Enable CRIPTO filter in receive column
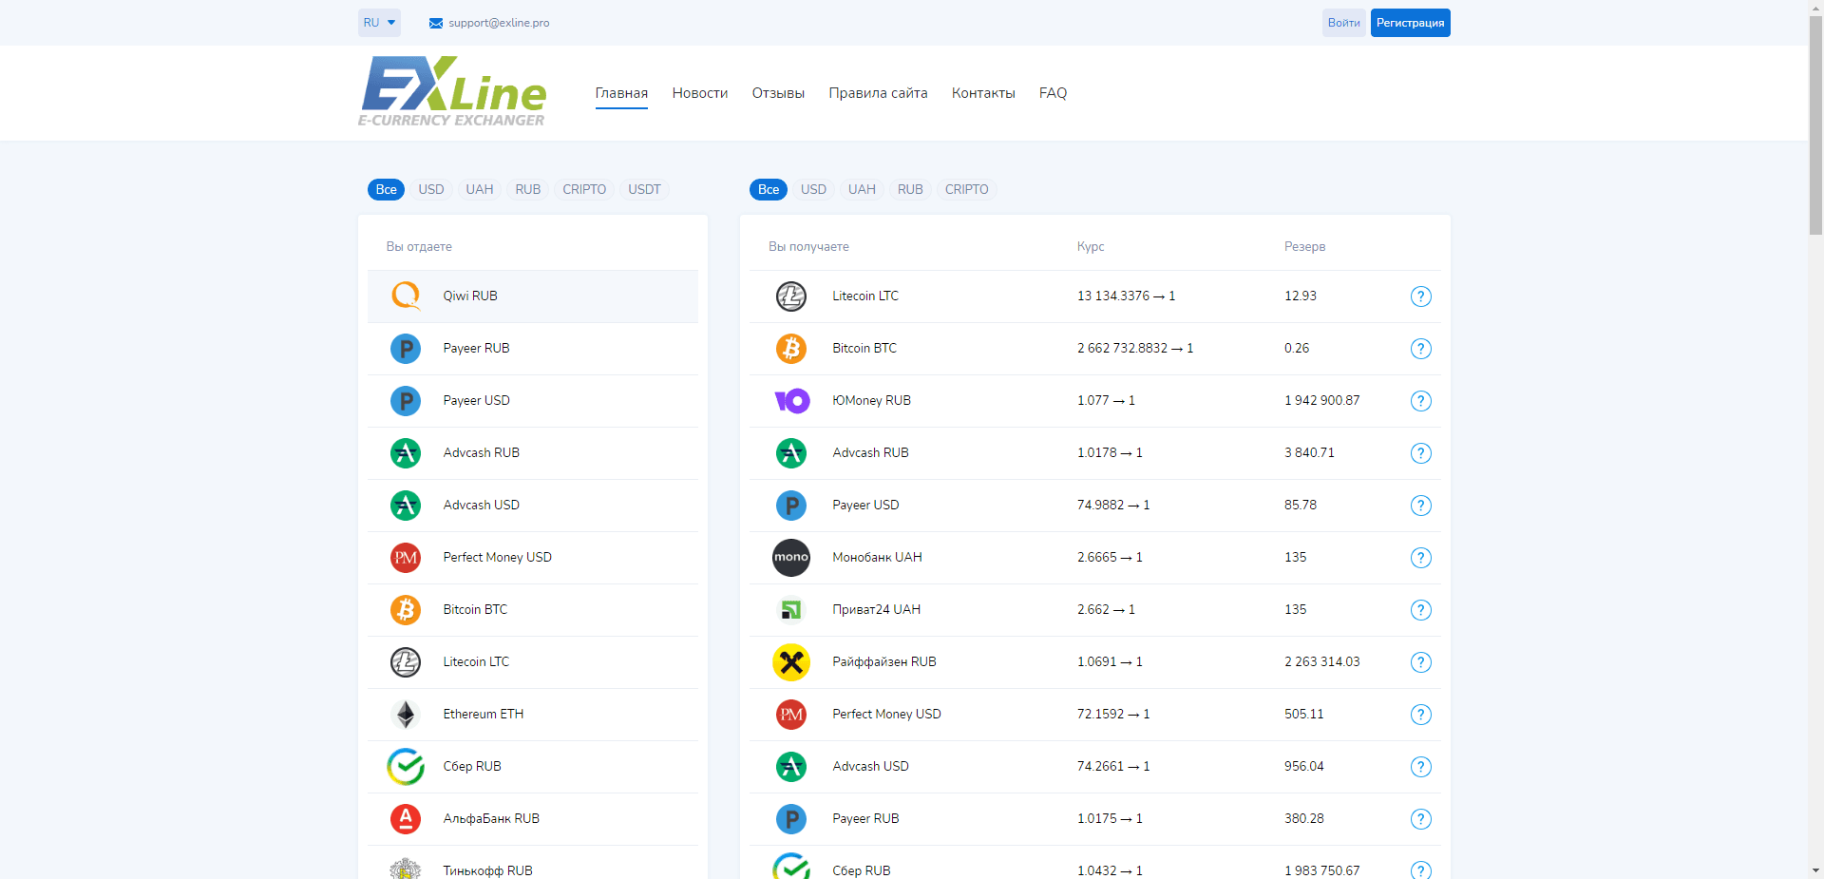1824x879 pixels. (966, 189)
